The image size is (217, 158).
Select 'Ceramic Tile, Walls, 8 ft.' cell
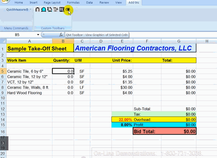(29, 87)
